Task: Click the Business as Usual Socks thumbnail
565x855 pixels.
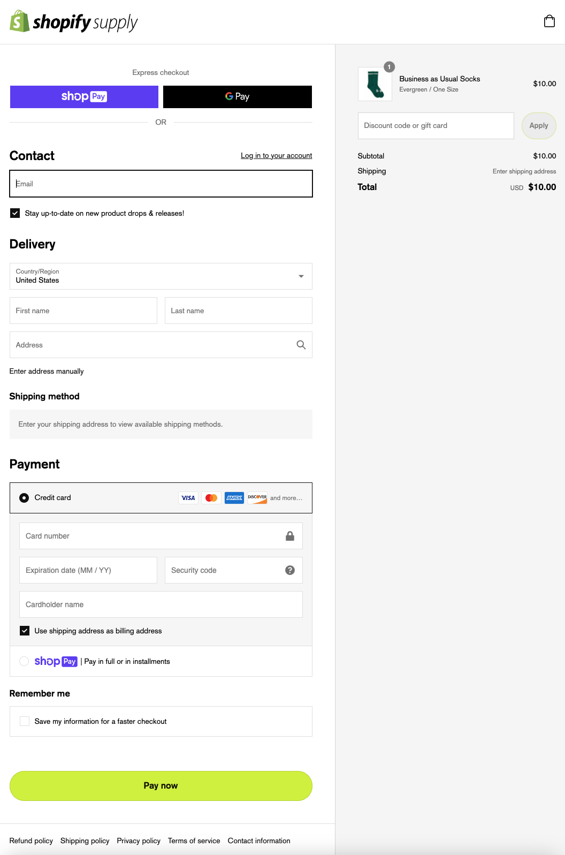Action: [x=375, y=84]
